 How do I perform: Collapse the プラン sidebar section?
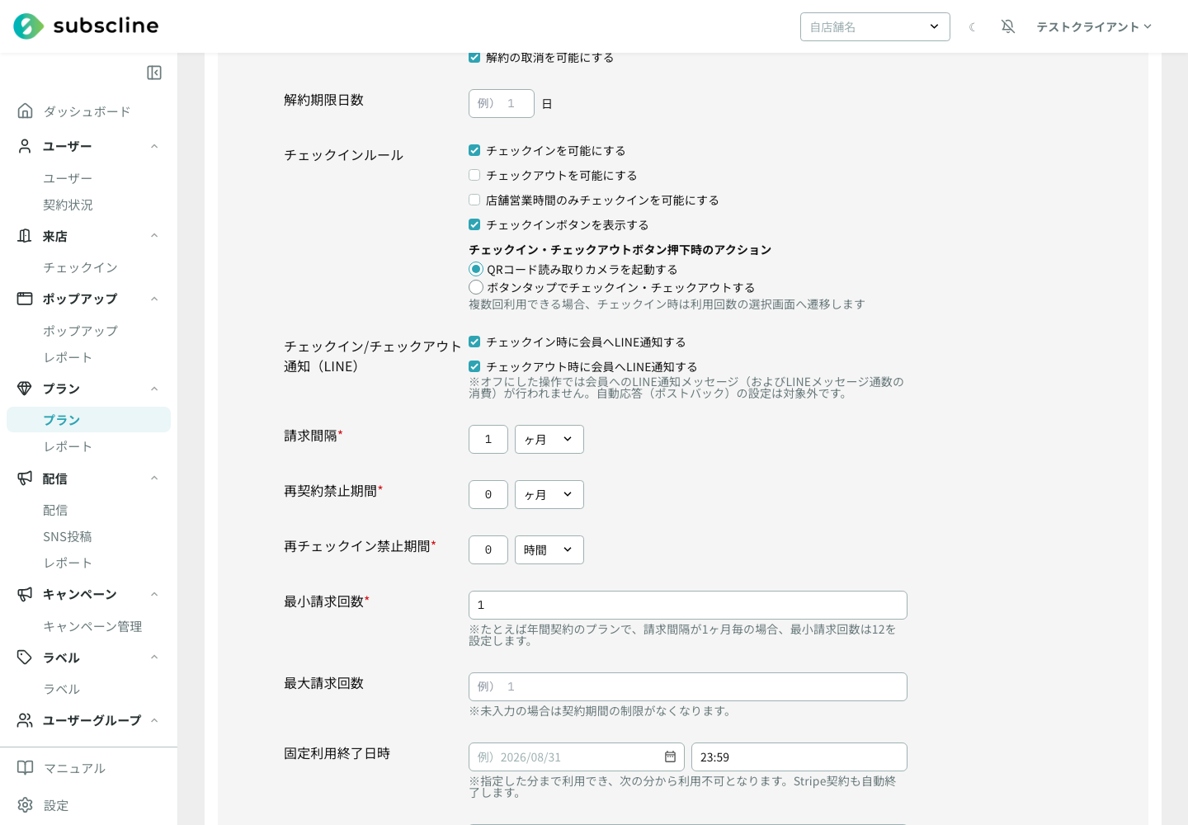pos(154,389)
